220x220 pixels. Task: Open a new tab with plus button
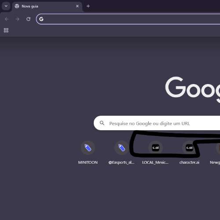pyautogui.click(x=88, y=6)
